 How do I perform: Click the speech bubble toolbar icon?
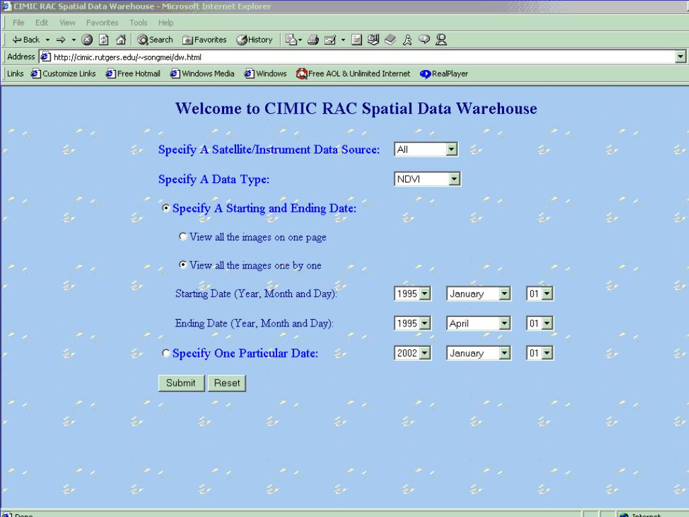tap(424, 40)
